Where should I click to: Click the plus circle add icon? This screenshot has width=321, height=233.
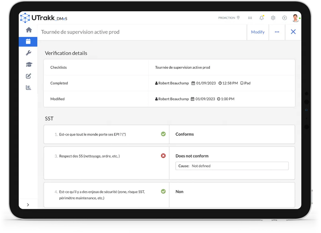(x=284, y=18)
